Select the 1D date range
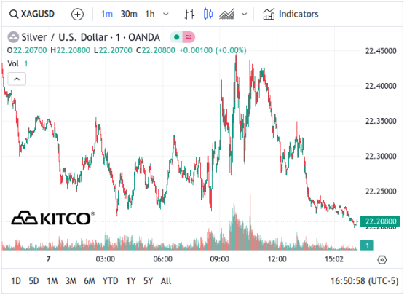This screenshot has height=295, width=407. point(16,281)
